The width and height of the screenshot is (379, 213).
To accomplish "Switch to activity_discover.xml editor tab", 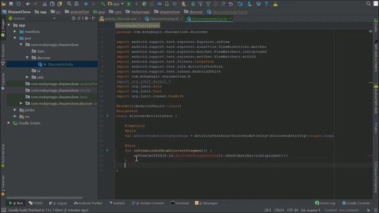I will tap(121, 18).
